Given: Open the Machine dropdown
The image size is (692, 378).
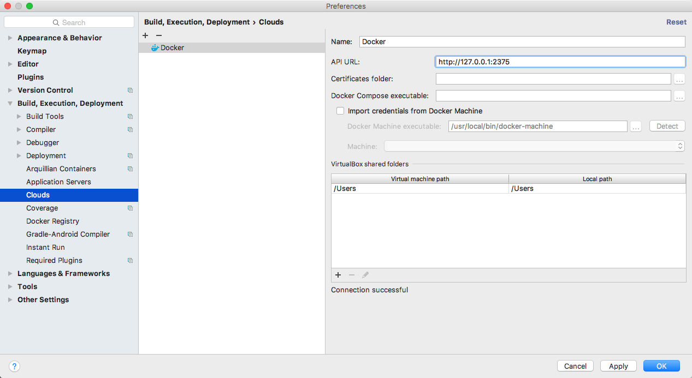Looking at the screenshot, I should coord(534,146).
